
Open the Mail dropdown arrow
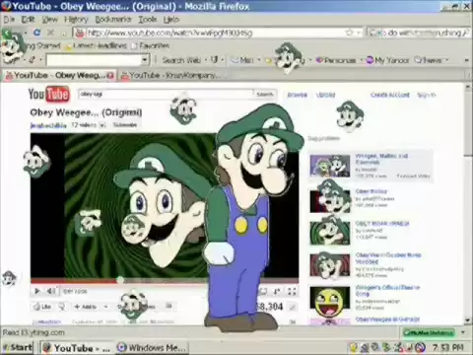point(259,60)
